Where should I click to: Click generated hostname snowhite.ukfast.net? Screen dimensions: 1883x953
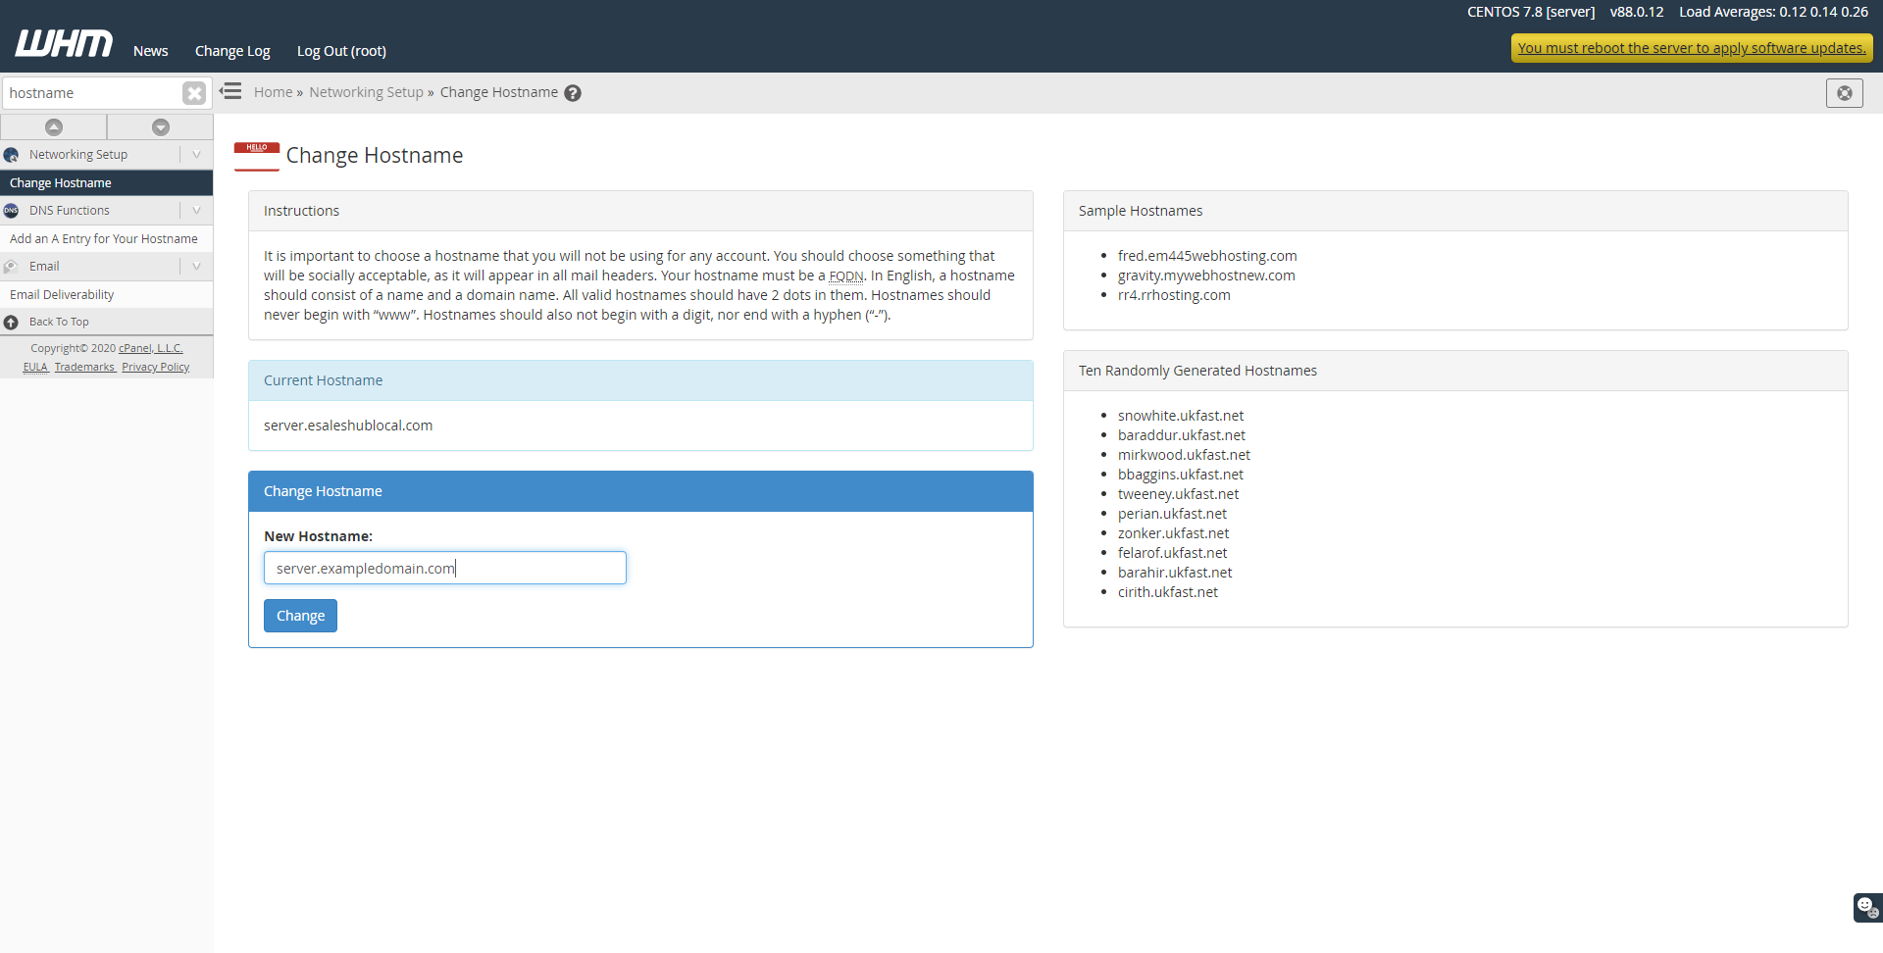click(x=1181, y=416)
